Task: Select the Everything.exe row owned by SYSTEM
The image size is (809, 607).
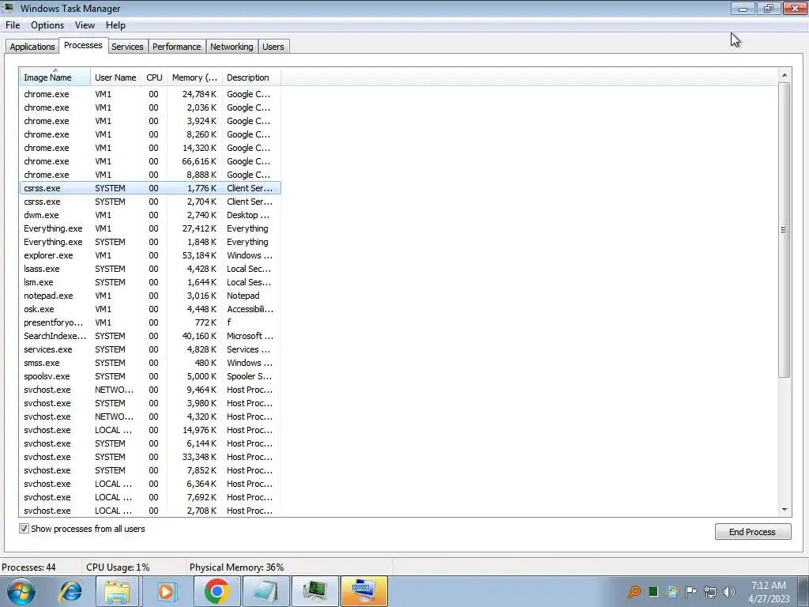Action: pos(150,242)
